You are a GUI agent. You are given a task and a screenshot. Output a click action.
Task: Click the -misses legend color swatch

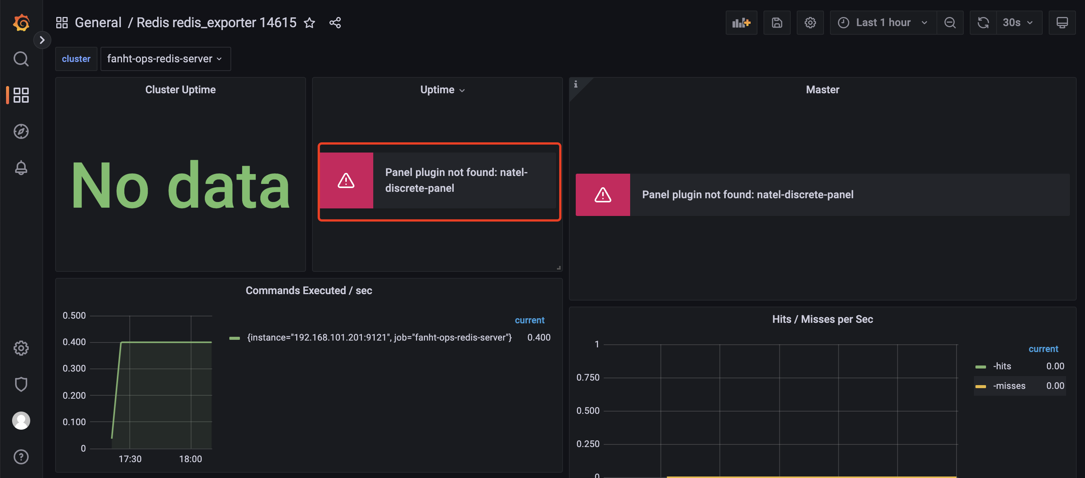[981, 386]
